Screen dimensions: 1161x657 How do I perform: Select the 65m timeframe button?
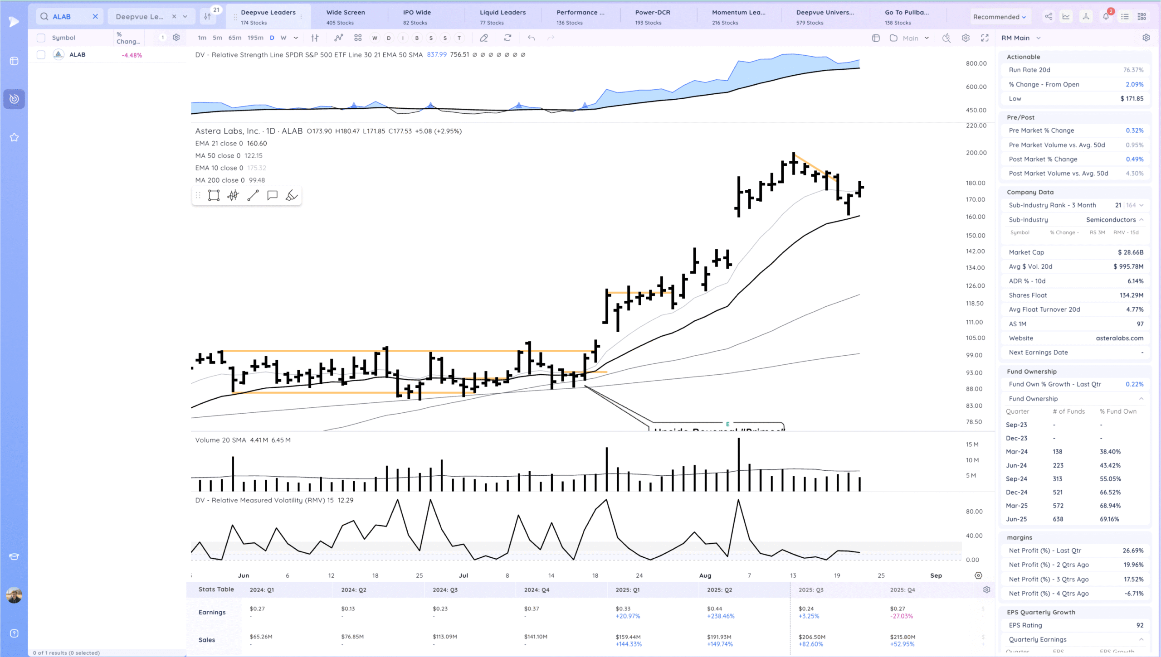(x=235, y=38)
